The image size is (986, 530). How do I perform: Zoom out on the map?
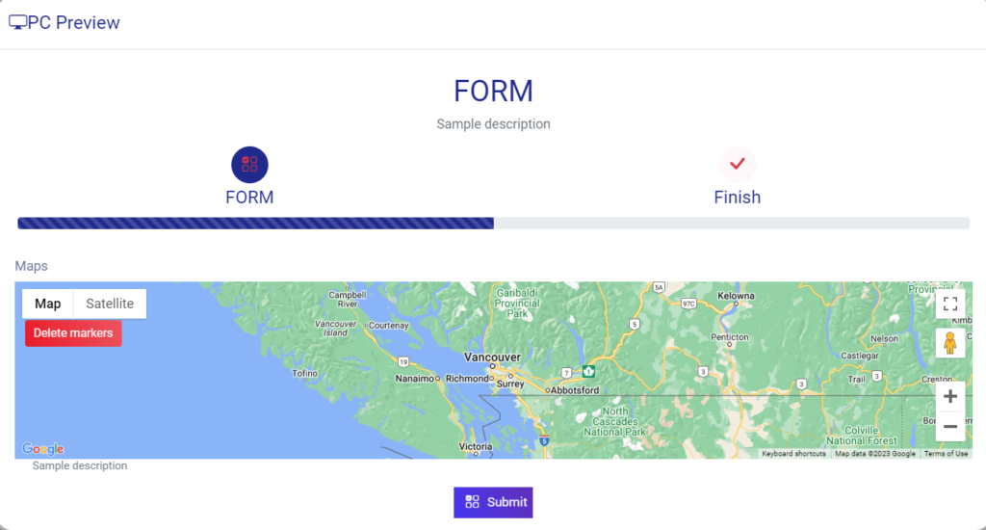point(949,426)
